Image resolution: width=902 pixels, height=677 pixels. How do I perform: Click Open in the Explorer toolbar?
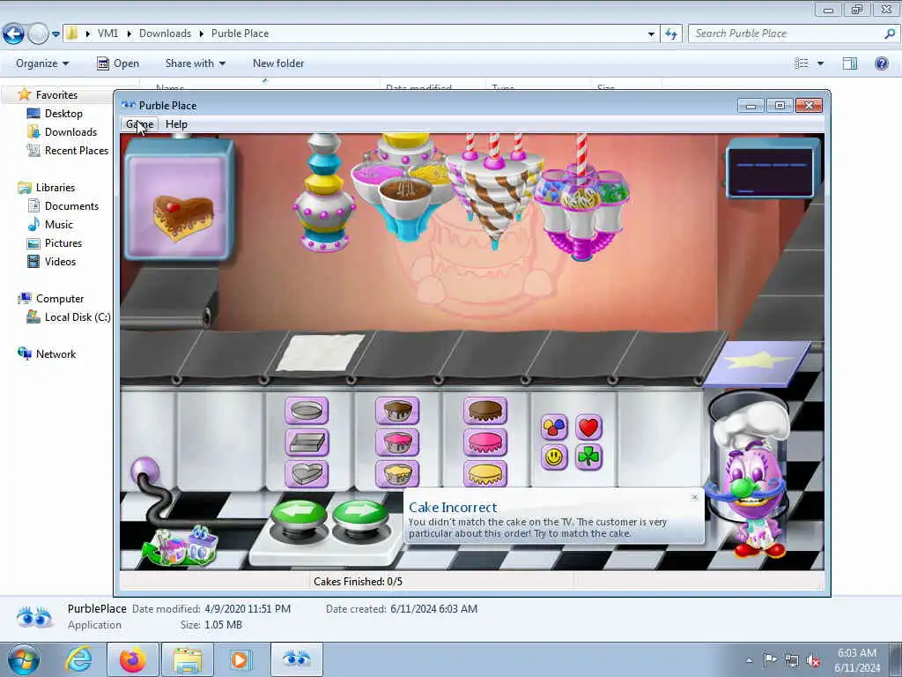click(118, 63)
